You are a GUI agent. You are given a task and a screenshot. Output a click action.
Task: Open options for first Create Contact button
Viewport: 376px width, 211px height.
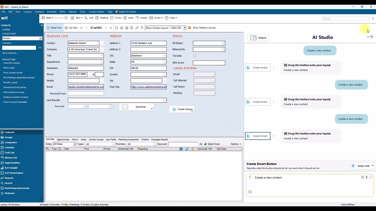click(274, 68)
